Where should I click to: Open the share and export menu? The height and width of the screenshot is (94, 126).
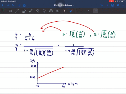point(24,5)
